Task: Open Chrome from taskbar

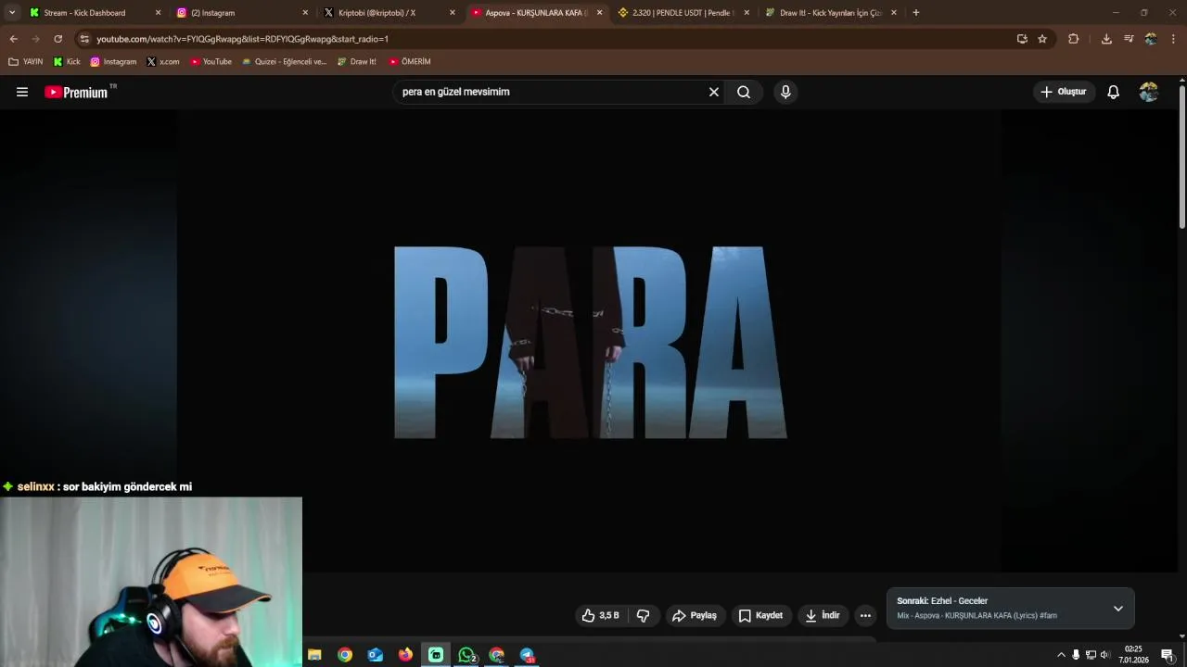Action: (345, 655)
